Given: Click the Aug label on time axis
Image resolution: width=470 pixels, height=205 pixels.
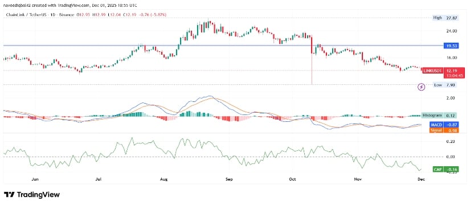Looking at the screenshot, I should click(x=164, y=179).
